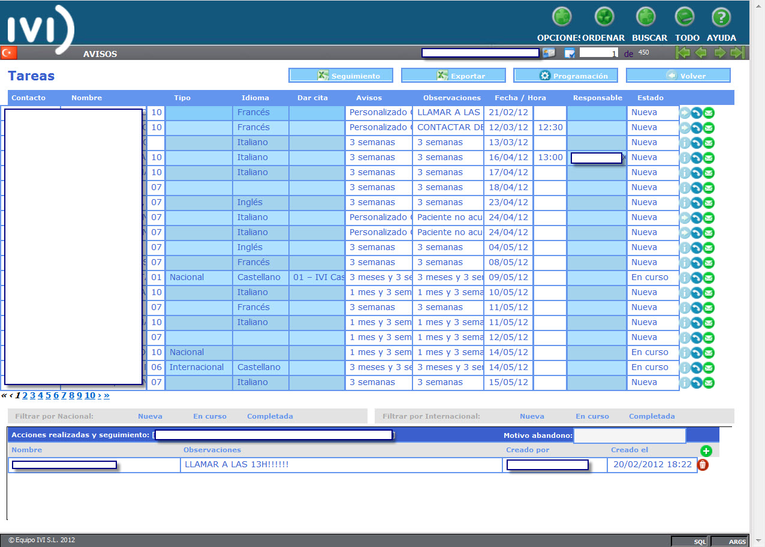Click the Estado column header

pyautogui.click(x=650, y=98)
